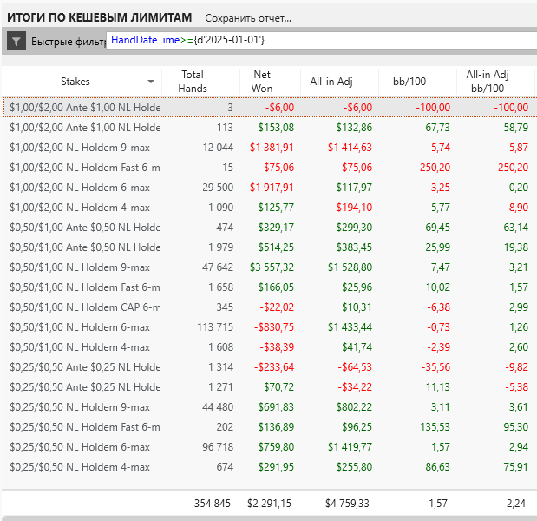This screenshot has width=537, height=521.
Task: Click the $3 557,32 net won cell
Action: (x=270, y=267)
